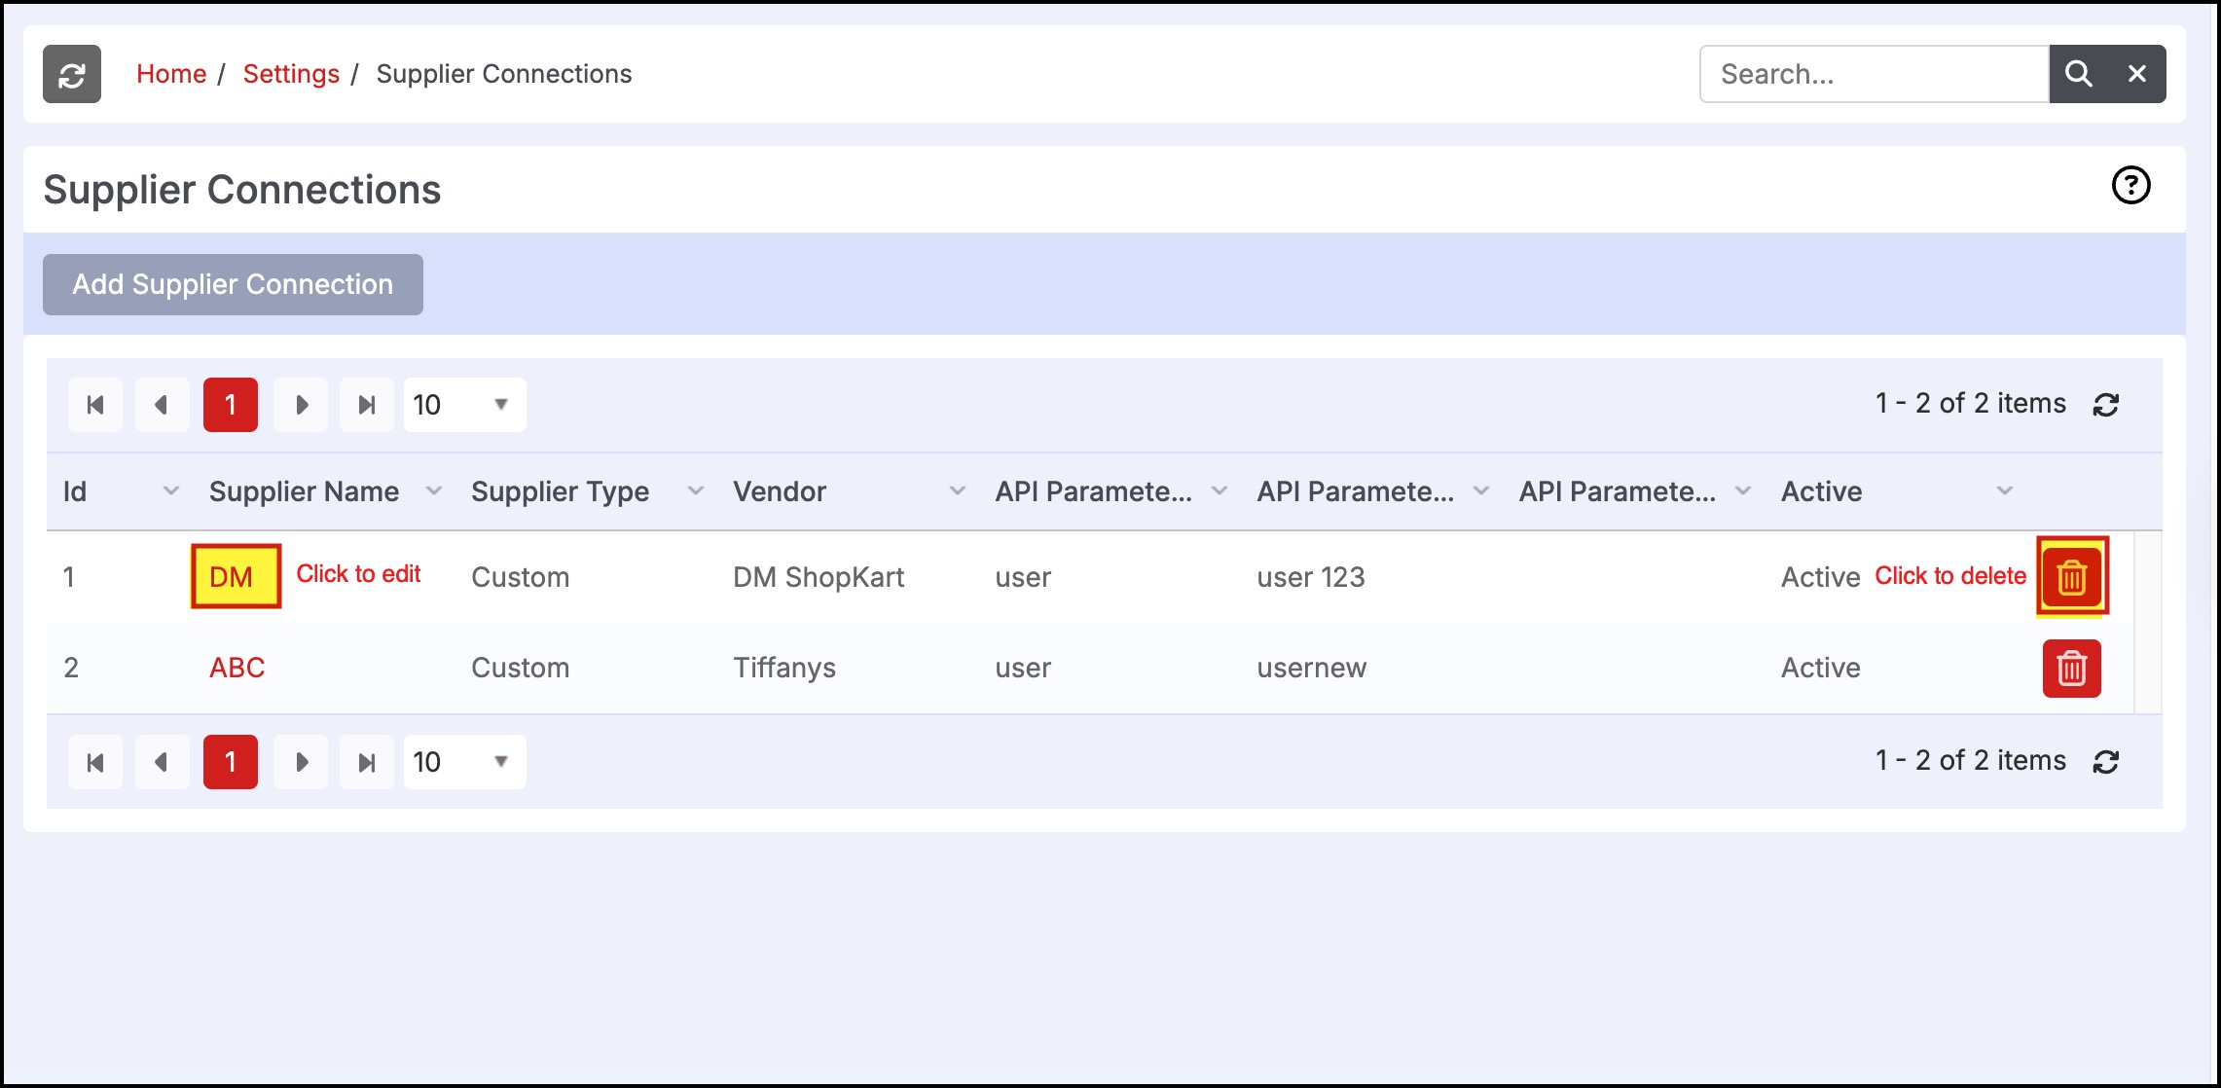
Task: Go to last page in top pager
Action: (366, 405)
